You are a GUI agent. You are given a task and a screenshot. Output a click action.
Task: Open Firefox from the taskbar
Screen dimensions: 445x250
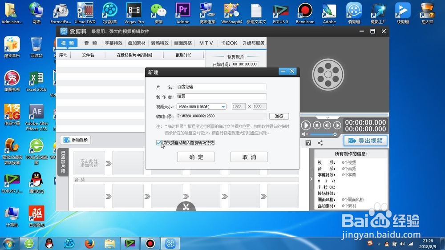pos(89,243)
